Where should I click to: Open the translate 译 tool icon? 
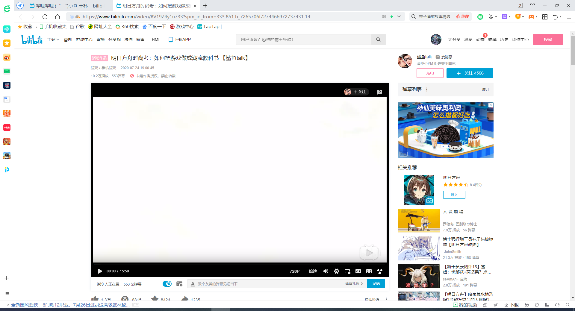pos(504,17)
